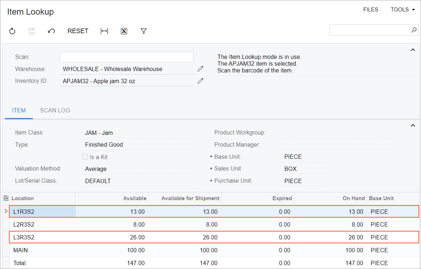The width and height of the screenshot is (421, 269).
Task: Click the Undo arrow icon
Action: tap(51, 31)
